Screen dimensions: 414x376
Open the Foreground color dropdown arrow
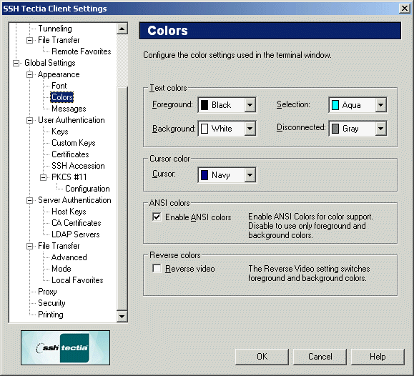(x=250, y=105)
